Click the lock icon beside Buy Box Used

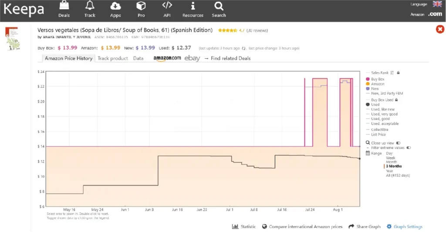[x=396, y=100]
